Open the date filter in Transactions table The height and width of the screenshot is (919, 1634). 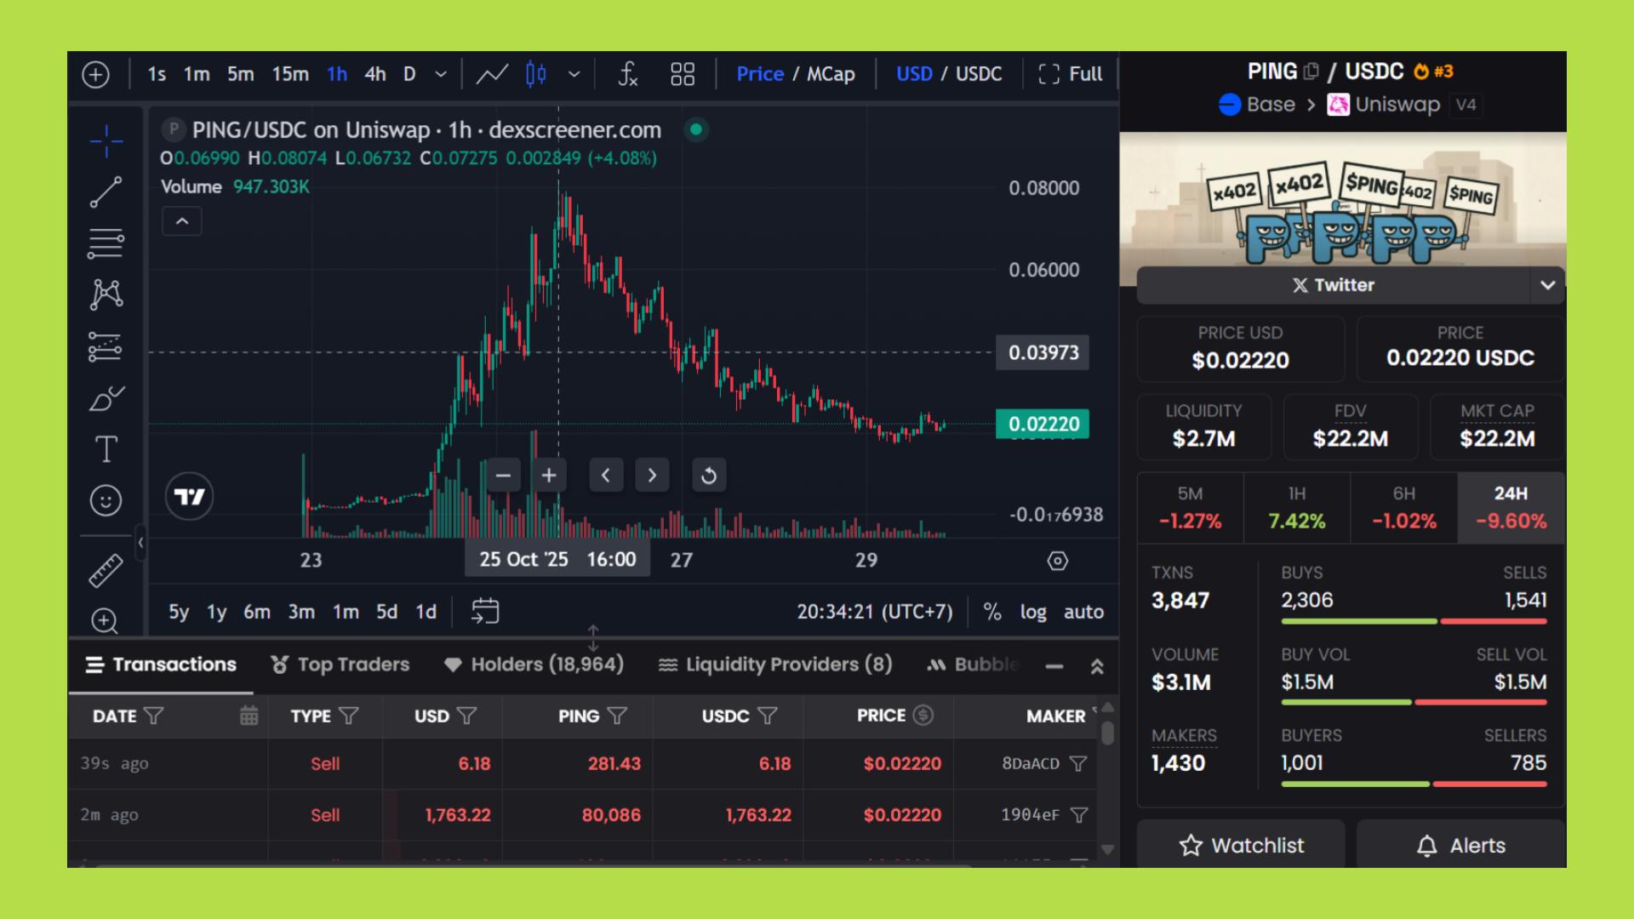point(154,716)
